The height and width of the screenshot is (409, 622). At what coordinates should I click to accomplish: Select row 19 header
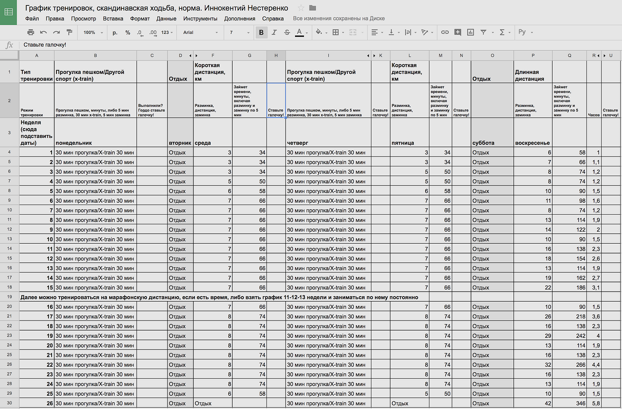[9, 297]
